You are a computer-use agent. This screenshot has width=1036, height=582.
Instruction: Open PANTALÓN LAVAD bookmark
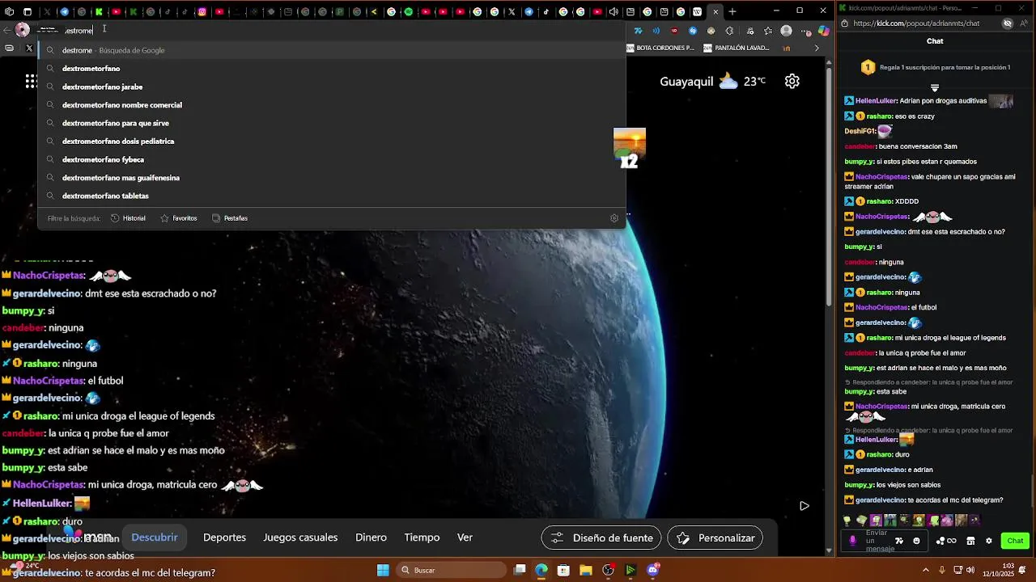[x=736, y=48]
